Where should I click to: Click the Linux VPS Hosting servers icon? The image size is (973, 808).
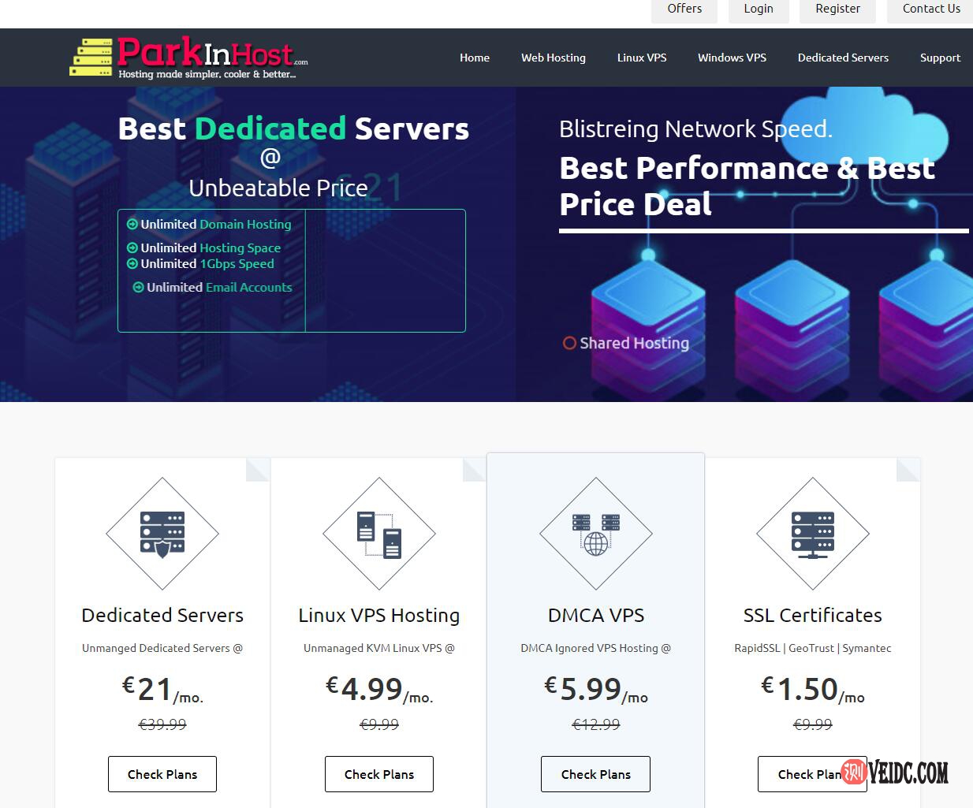point(378,533)
